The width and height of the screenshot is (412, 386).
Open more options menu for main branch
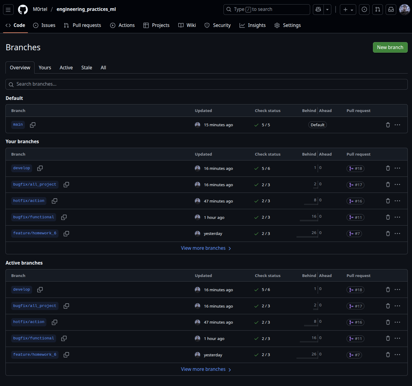tap(397, 125)
